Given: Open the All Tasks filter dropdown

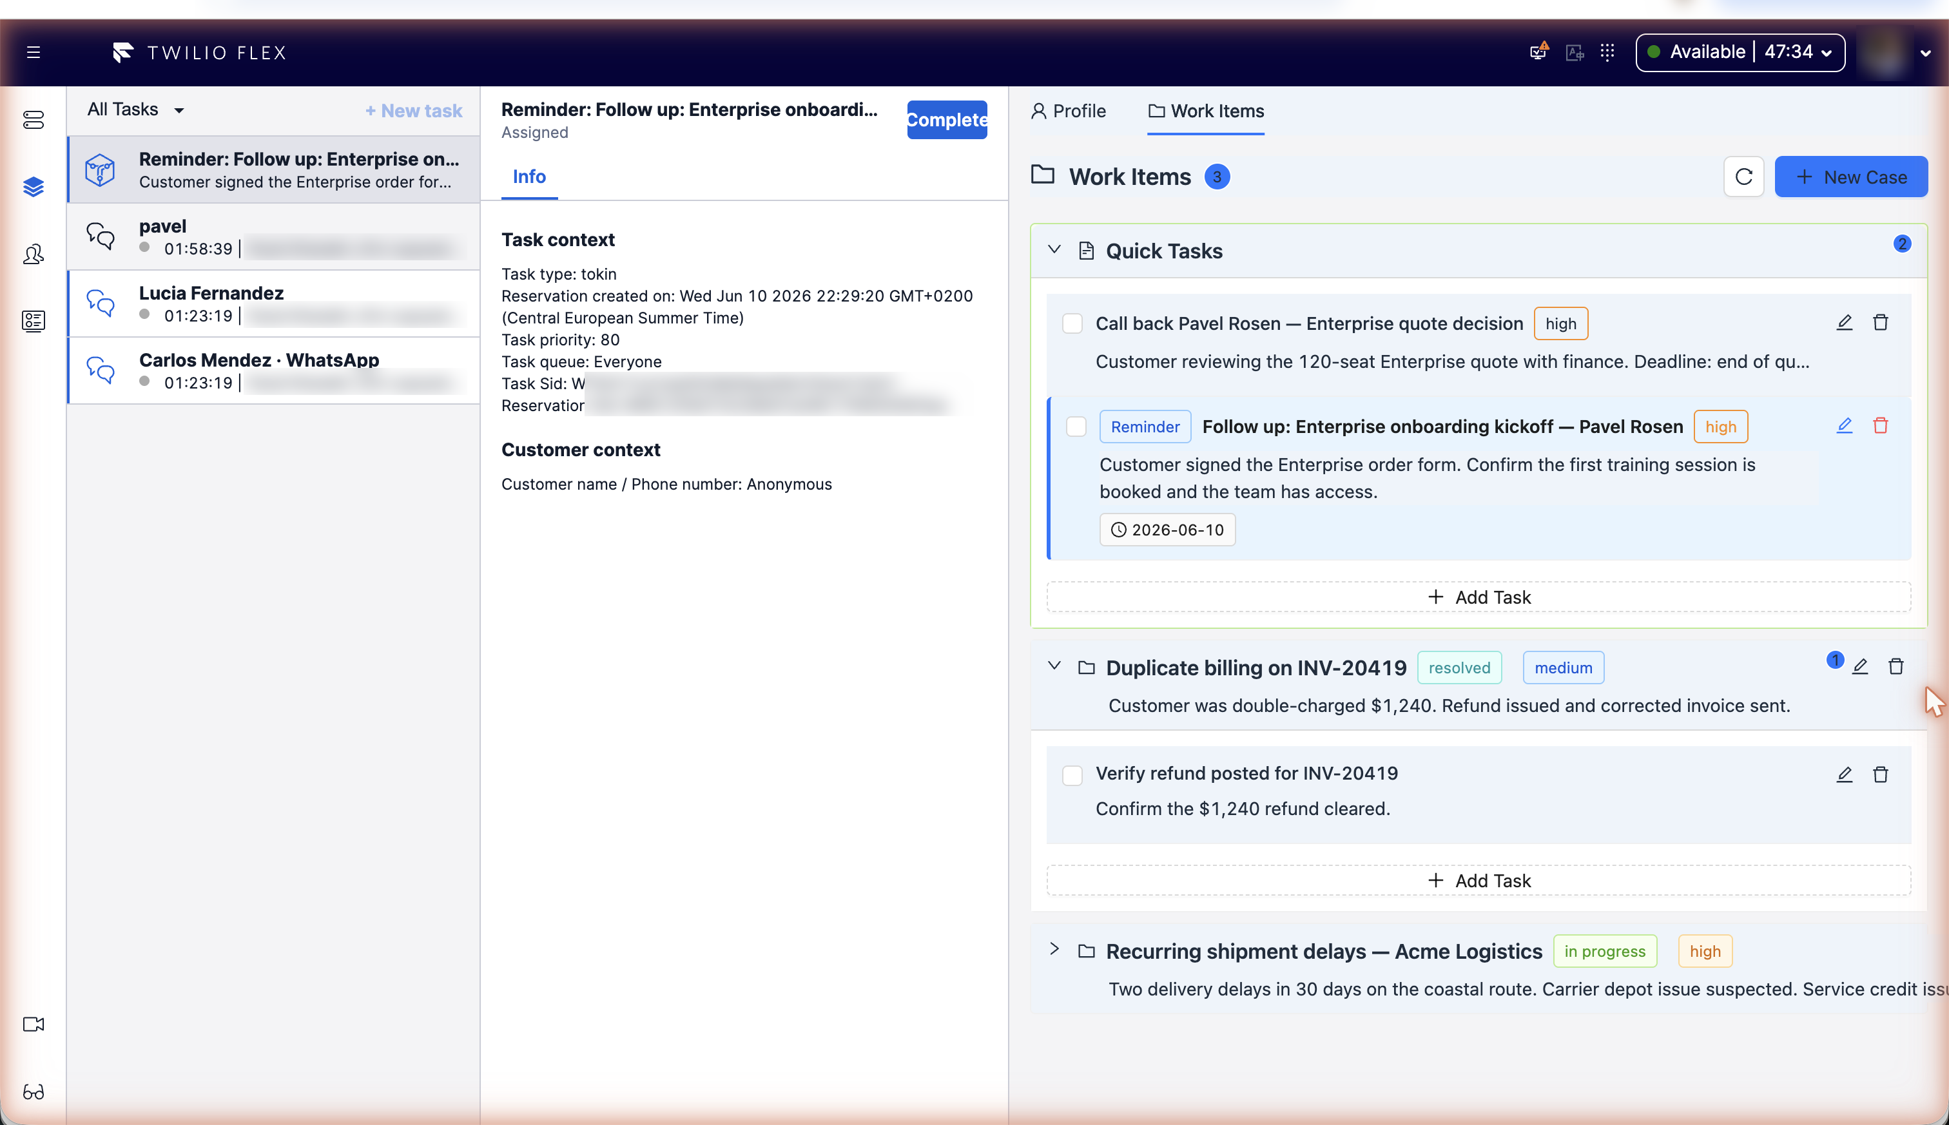Looking at the screenshot, I should [136, 110].
